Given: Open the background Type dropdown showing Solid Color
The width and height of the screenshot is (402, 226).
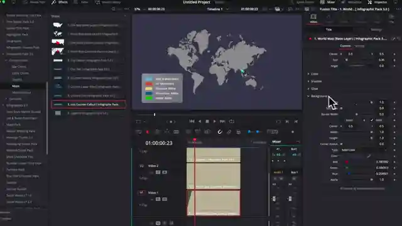Looking at the screenshot, I should click(363, 150).
